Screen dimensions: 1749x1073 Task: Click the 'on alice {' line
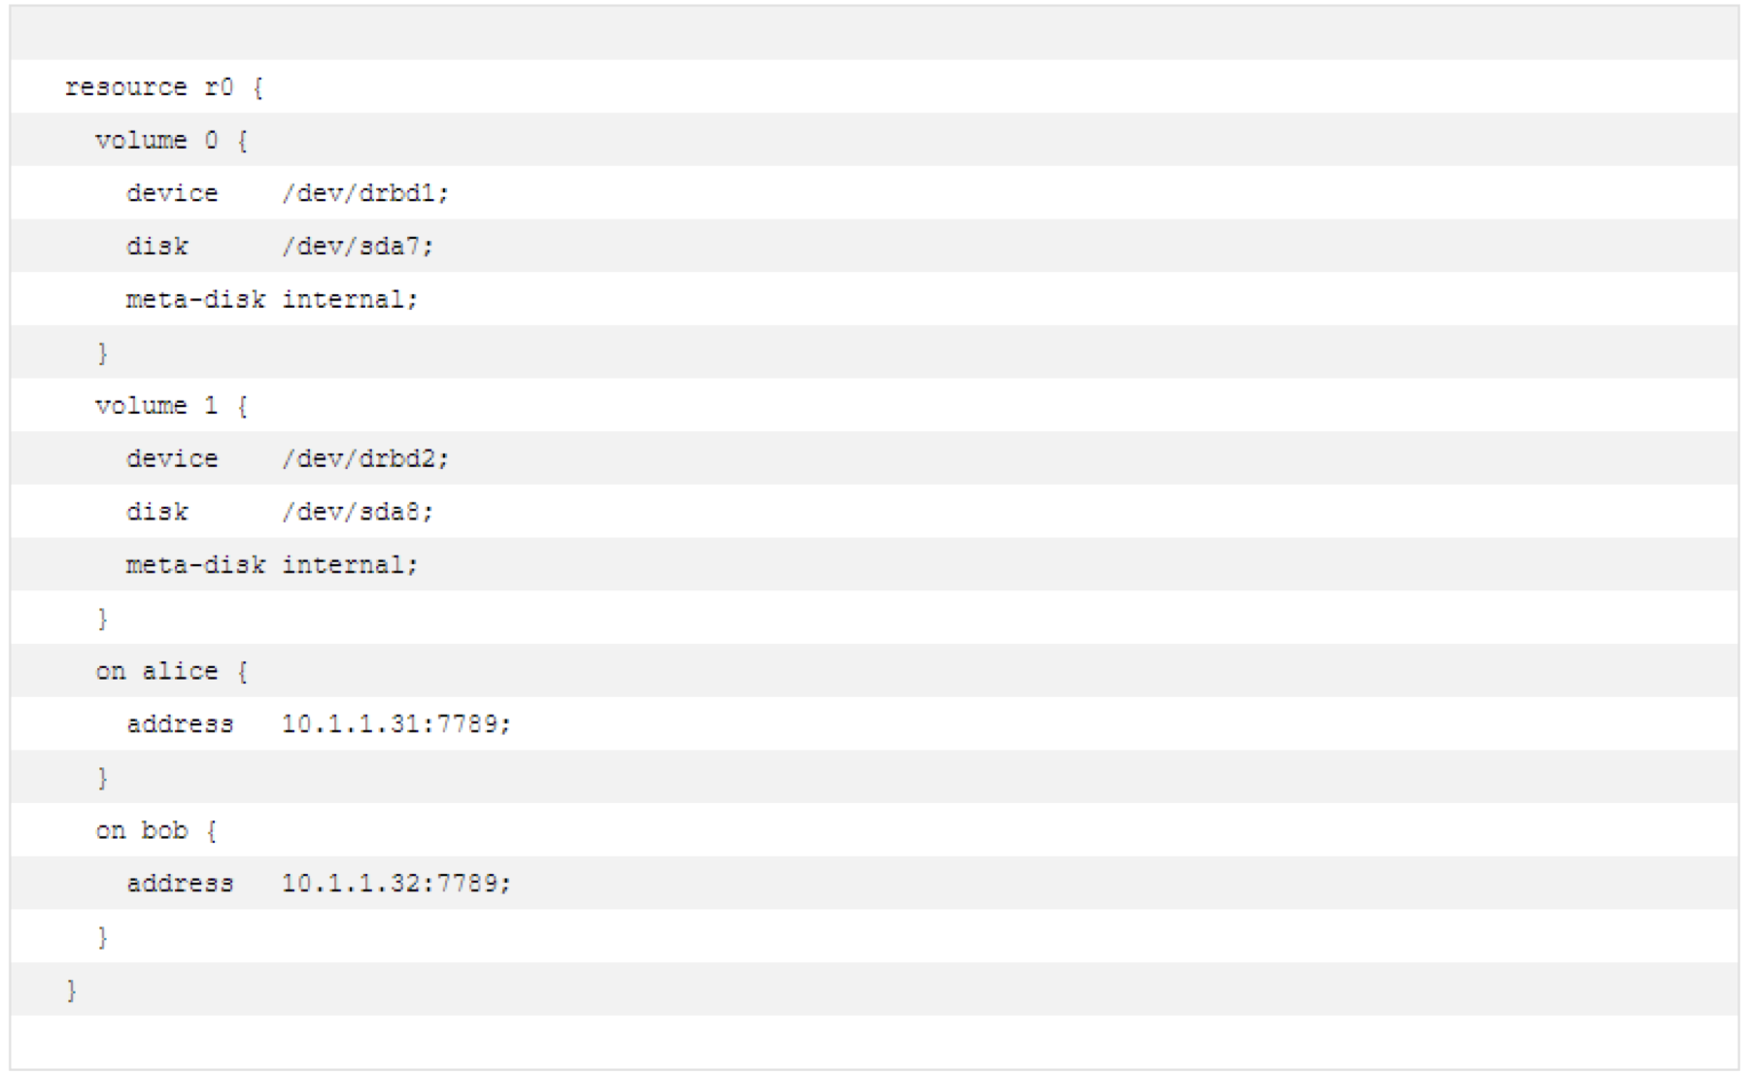coord(172,671)
